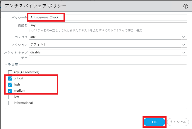192x129 pixels.
Task: Enable the any (All severities) checkbox
Action: pyautogui.click(x=11, y=72)
